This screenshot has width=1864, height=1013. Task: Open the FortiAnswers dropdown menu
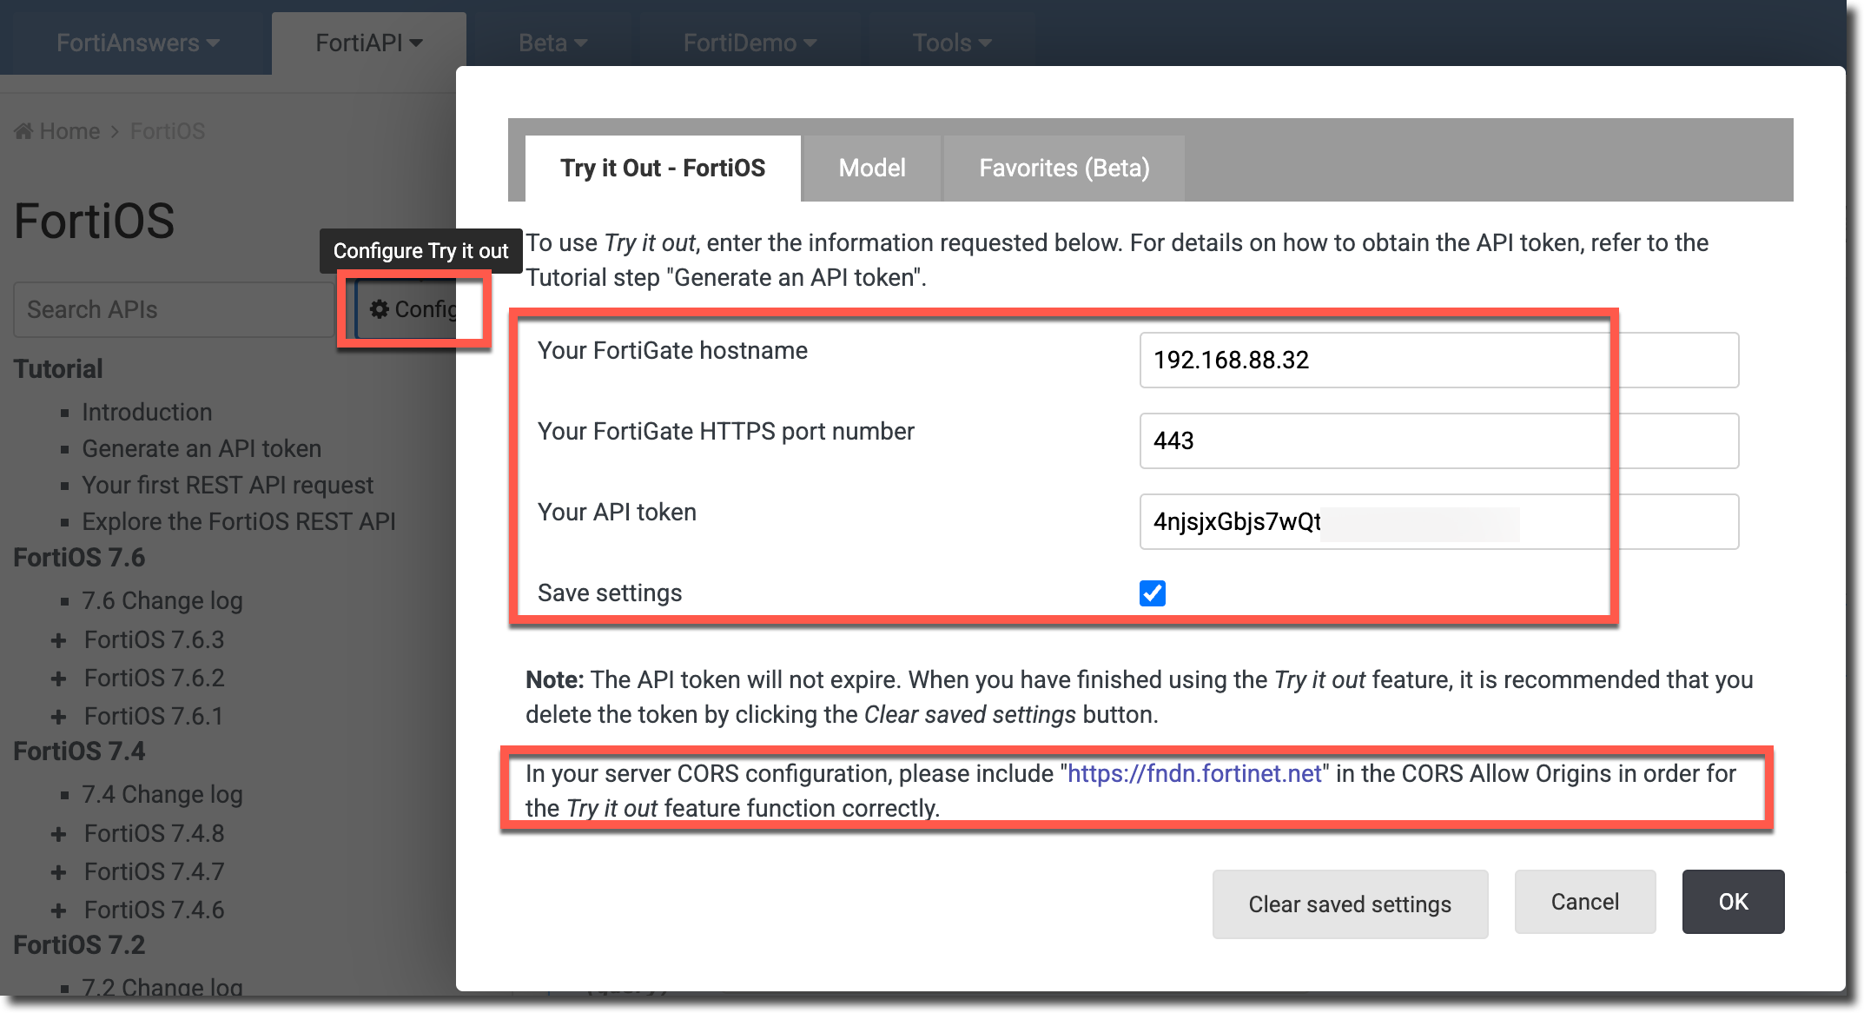click(x=137, y=43)
